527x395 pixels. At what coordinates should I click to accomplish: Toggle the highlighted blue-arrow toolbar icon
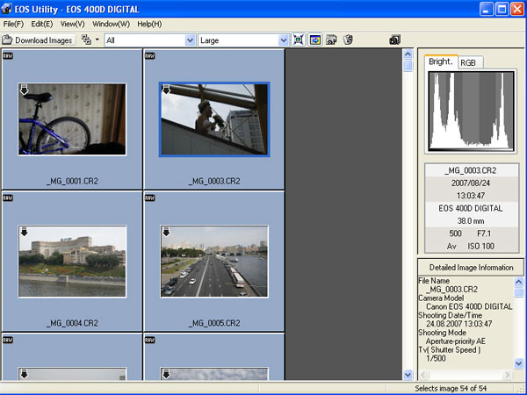[x=315, y=40]
